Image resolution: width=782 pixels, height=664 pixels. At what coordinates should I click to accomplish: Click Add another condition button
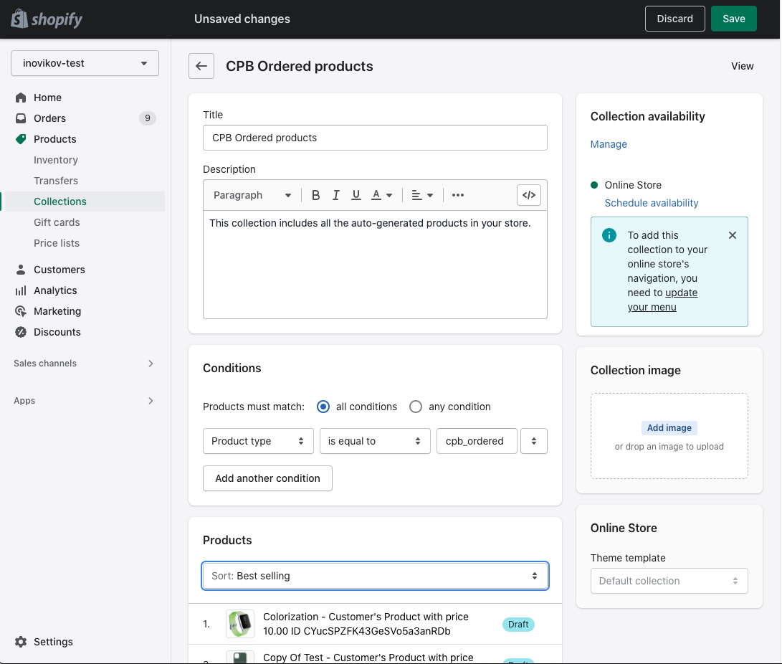268,478
